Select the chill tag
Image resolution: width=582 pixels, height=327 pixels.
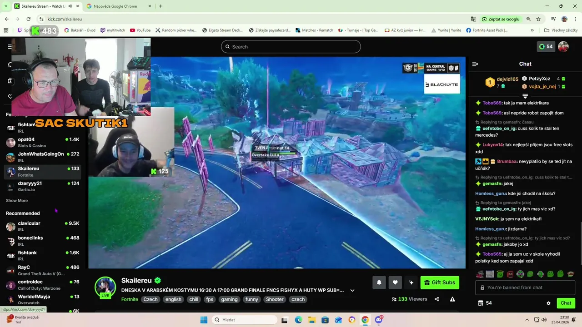(x=194, y=299)
